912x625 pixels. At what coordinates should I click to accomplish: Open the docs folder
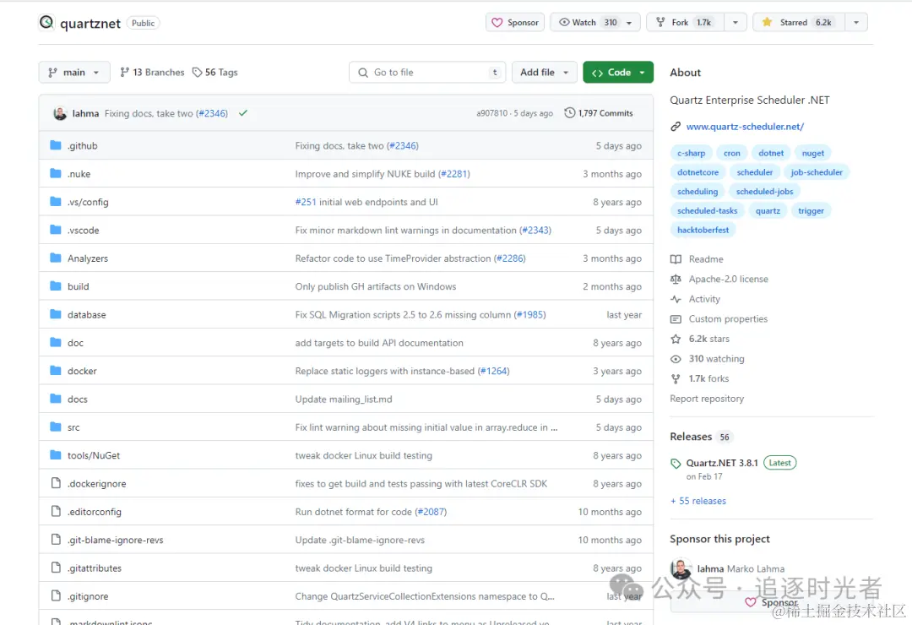click(78, 399)
